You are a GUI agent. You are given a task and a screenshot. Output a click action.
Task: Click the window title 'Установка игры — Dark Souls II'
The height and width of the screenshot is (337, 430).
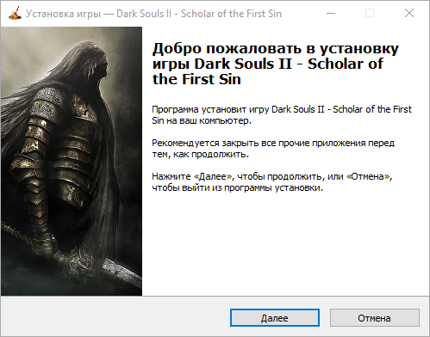click(98, 14)
